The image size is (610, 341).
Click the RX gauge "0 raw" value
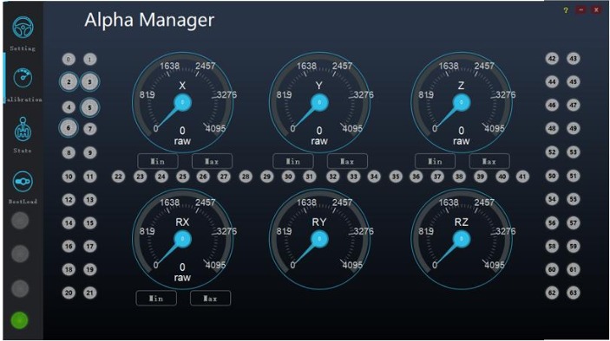182,273
